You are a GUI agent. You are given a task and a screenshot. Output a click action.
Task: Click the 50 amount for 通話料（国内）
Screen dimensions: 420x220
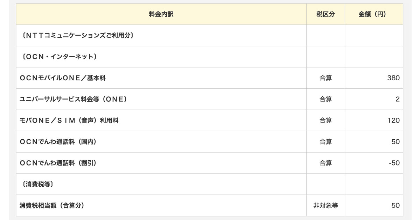395,142
